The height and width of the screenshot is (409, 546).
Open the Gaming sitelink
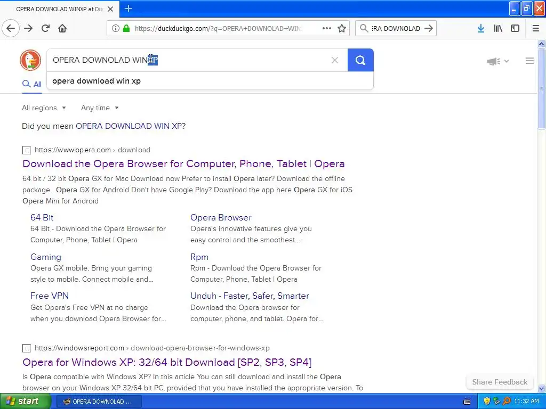coord(46,257)
